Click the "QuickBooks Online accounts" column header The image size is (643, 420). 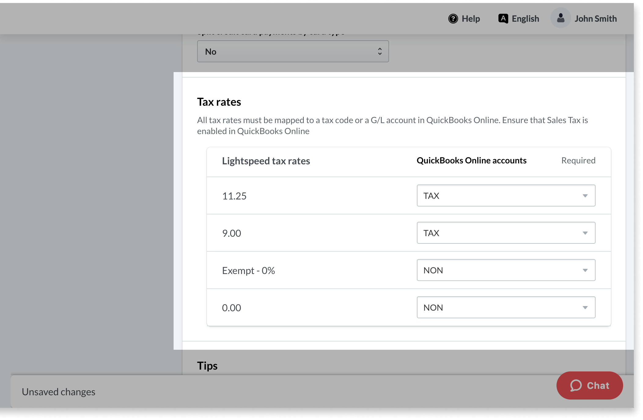click(471, 160)
